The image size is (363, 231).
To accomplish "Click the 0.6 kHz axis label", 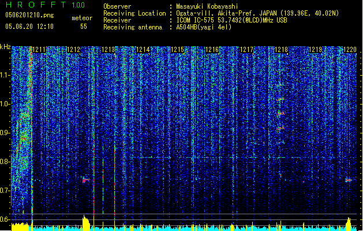I will pyautogui.click(x=5, y=219).
